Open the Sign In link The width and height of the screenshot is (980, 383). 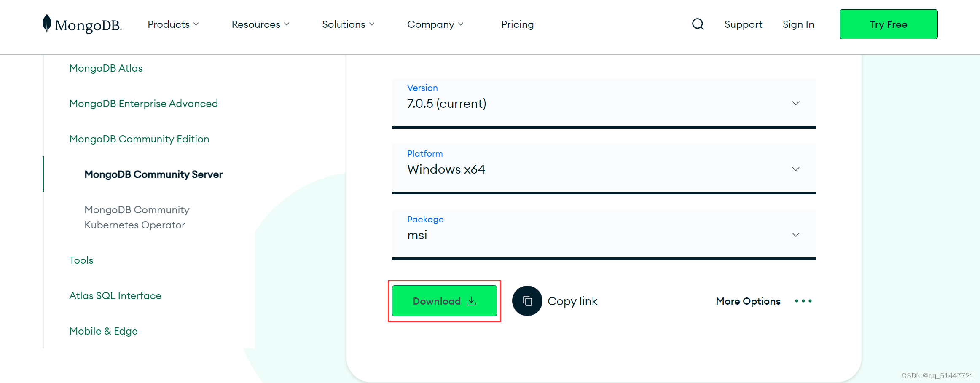point(798,24)
